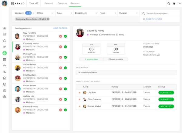Reject Guy Hawkins' holiday request
Screen dimensions: 182x133
[61, 36]
